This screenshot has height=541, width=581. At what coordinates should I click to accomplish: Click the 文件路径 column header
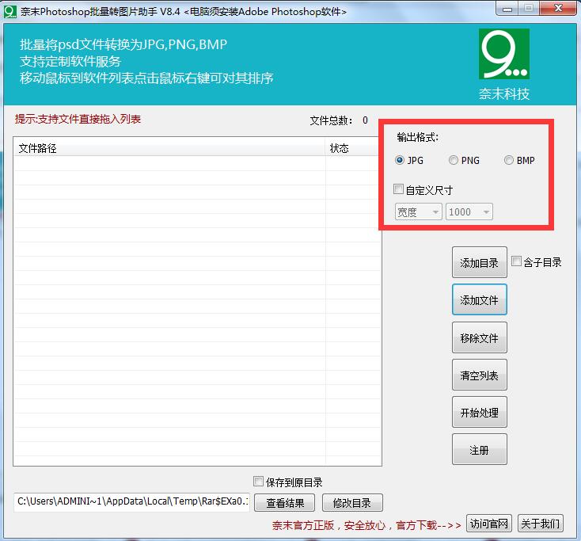[x=169, y=148]
